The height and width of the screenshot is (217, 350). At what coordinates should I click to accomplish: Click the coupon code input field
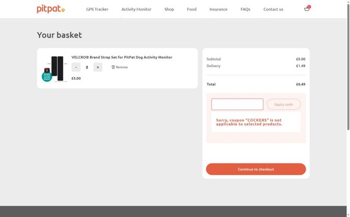click(x=237, y=104)
